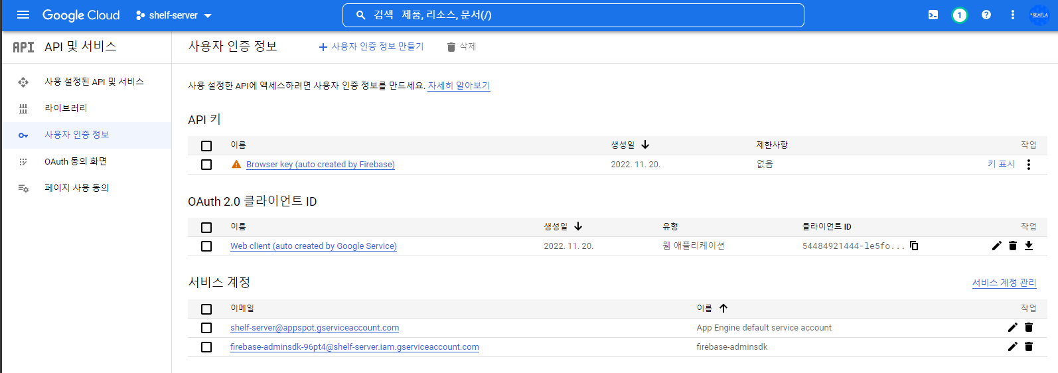1058x373 pixels.
Task: Select 사용자 인증 정보 in sidebar
Action: point(77,135)
